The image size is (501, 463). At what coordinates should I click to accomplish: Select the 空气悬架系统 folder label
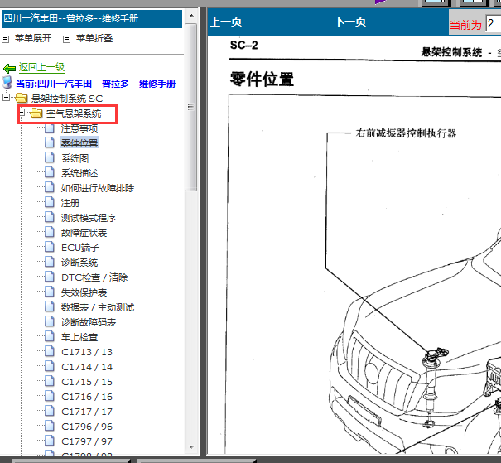pos(74,113)
